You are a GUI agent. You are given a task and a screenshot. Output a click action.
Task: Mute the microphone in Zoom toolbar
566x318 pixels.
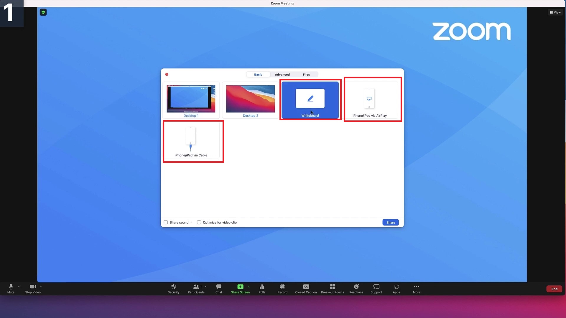tap(11, 289)
